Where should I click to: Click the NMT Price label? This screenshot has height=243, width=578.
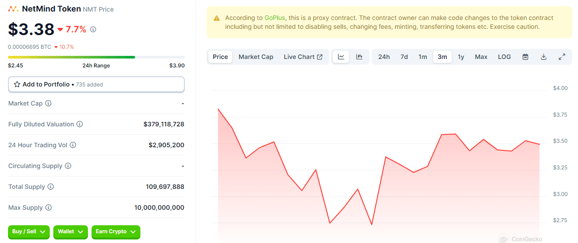[98, 9]
